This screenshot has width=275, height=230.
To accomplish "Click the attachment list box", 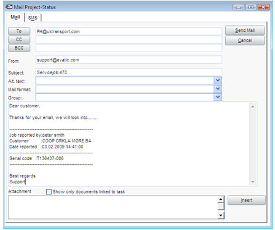I will click(113, 207).
